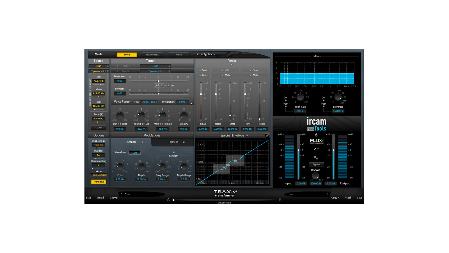
Task: Click the Learn button
Action: (98, 128)
